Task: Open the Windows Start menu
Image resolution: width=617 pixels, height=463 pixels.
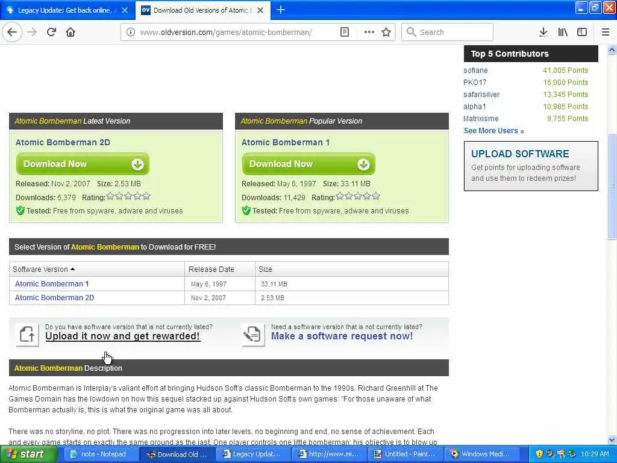Action: (28, 454)
